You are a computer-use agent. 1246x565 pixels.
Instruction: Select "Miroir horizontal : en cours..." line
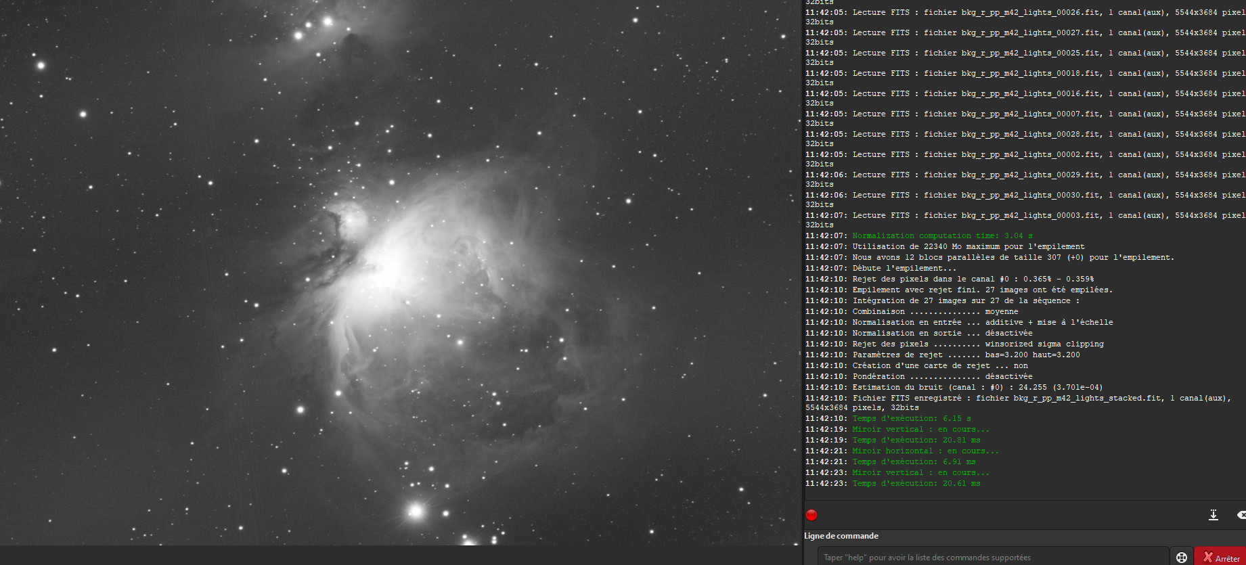[902, 451]
